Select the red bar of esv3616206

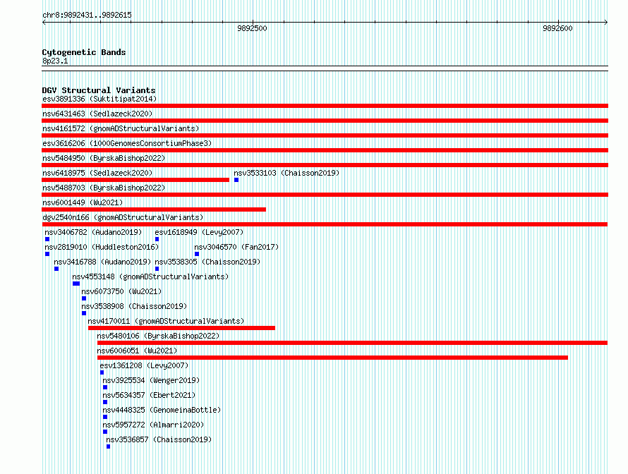325,150
